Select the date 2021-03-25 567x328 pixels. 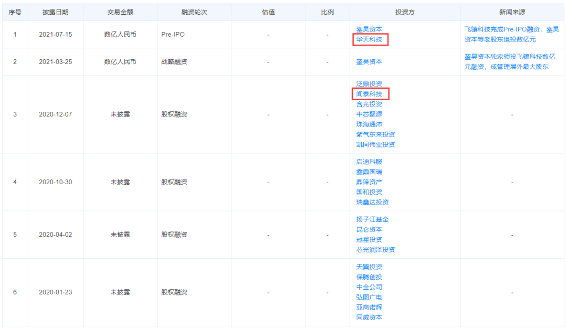point(55,62)
